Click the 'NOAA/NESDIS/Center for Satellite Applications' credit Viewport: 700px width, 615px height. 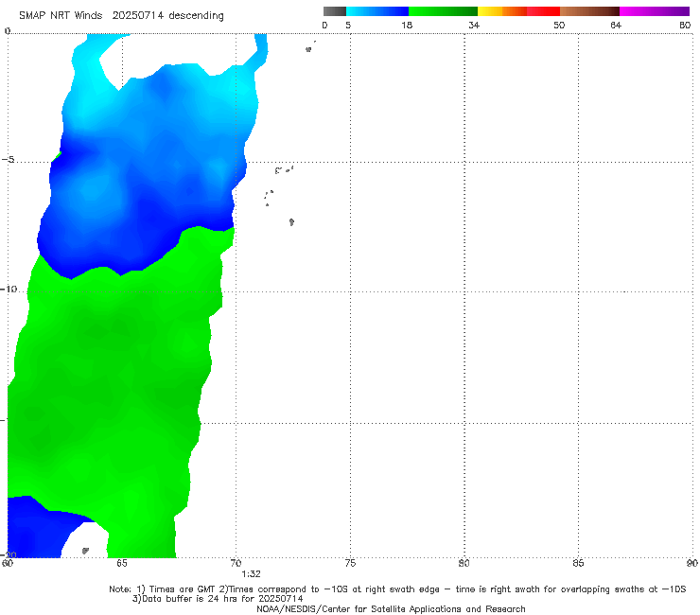pyautogui.click(x=391, y=609)
